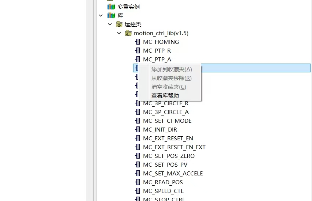Select the 多重实例 tree item

click(129, 7)
